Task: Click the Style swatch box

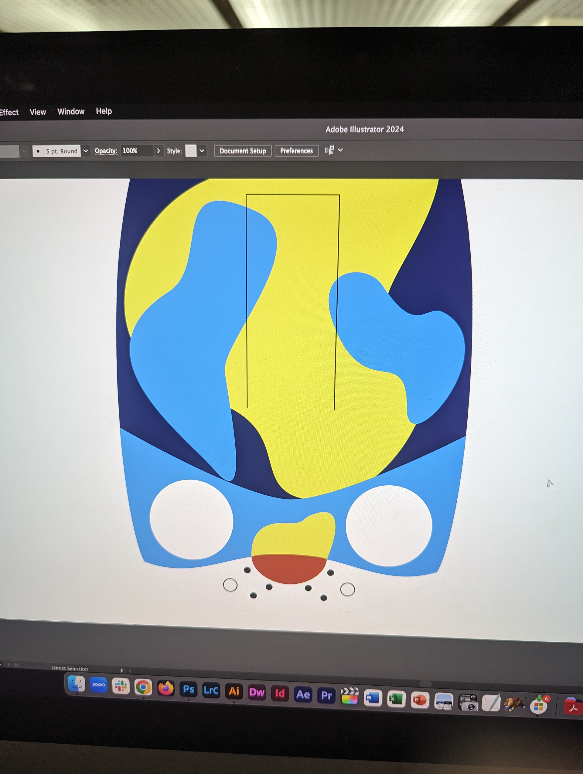Action: coord(191,151)
